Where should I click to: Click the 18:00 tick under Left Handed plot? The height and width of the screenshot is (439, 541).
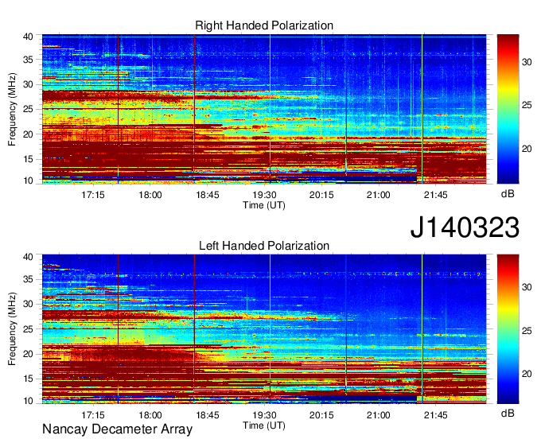[150, 415]
